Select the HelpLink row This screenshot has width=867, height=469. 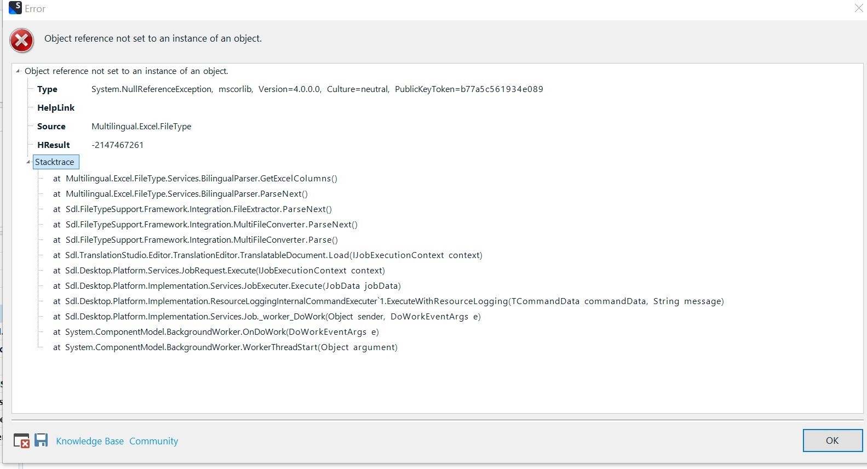coord(56,108)
